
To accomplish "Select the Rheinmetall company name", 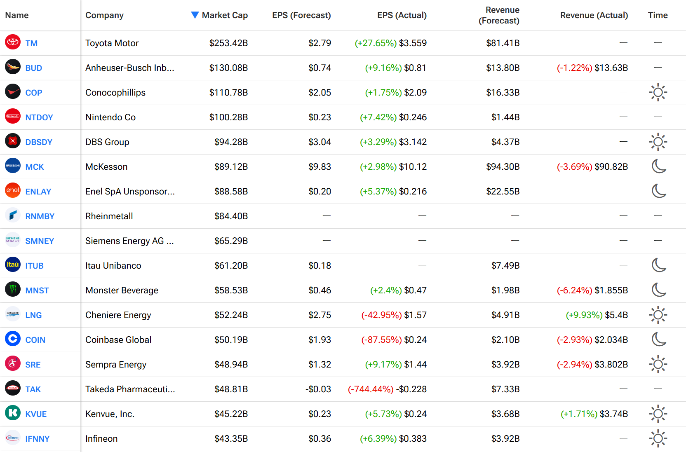I will (109, 216).
